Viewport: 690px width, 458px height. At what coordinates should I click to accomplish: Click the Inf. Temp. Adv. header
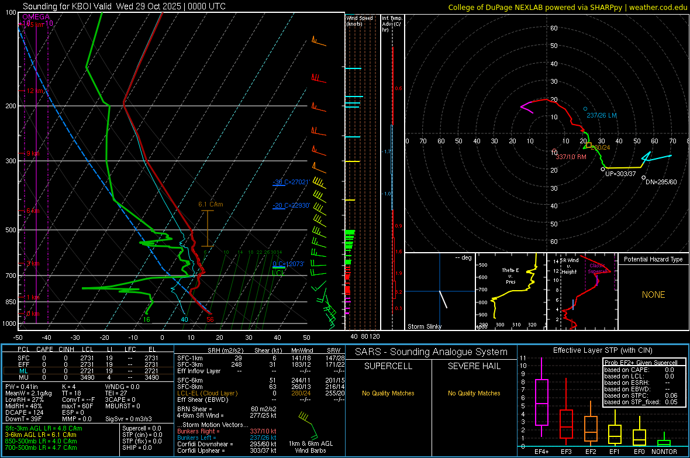pyautogui.click(x=392, y=24)
